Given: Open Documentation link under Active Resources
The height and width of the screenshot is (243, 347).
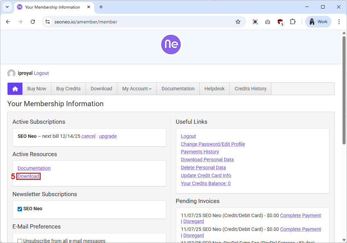Looking at the screenshot, I should (34, 168).
